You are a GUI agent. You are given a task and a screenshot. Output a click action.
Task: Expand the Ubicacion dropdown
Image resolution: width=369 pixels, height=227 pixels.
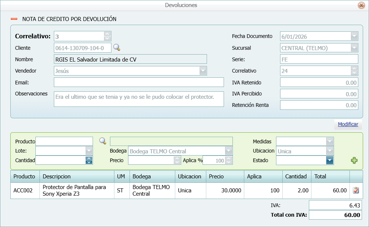pyautogui.click(x=330, y=151)
